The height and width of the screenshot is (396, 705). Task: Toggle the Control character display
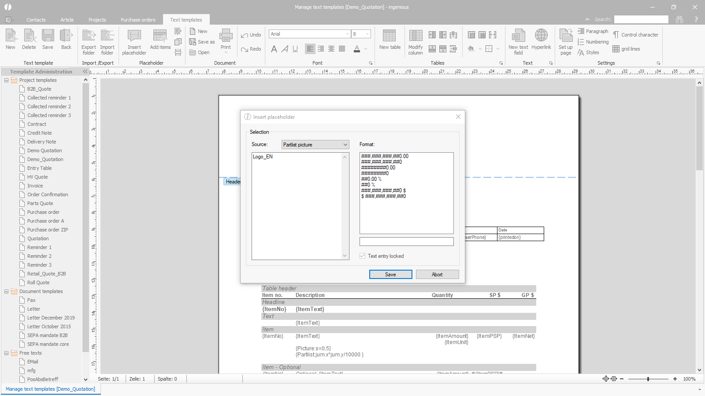pyautogui.click(x=635, y=35)
